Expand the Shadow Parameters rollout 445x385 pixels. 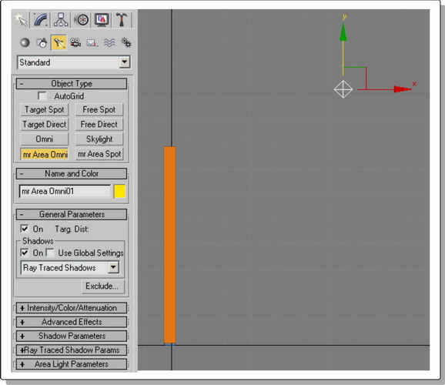(72, 336)
